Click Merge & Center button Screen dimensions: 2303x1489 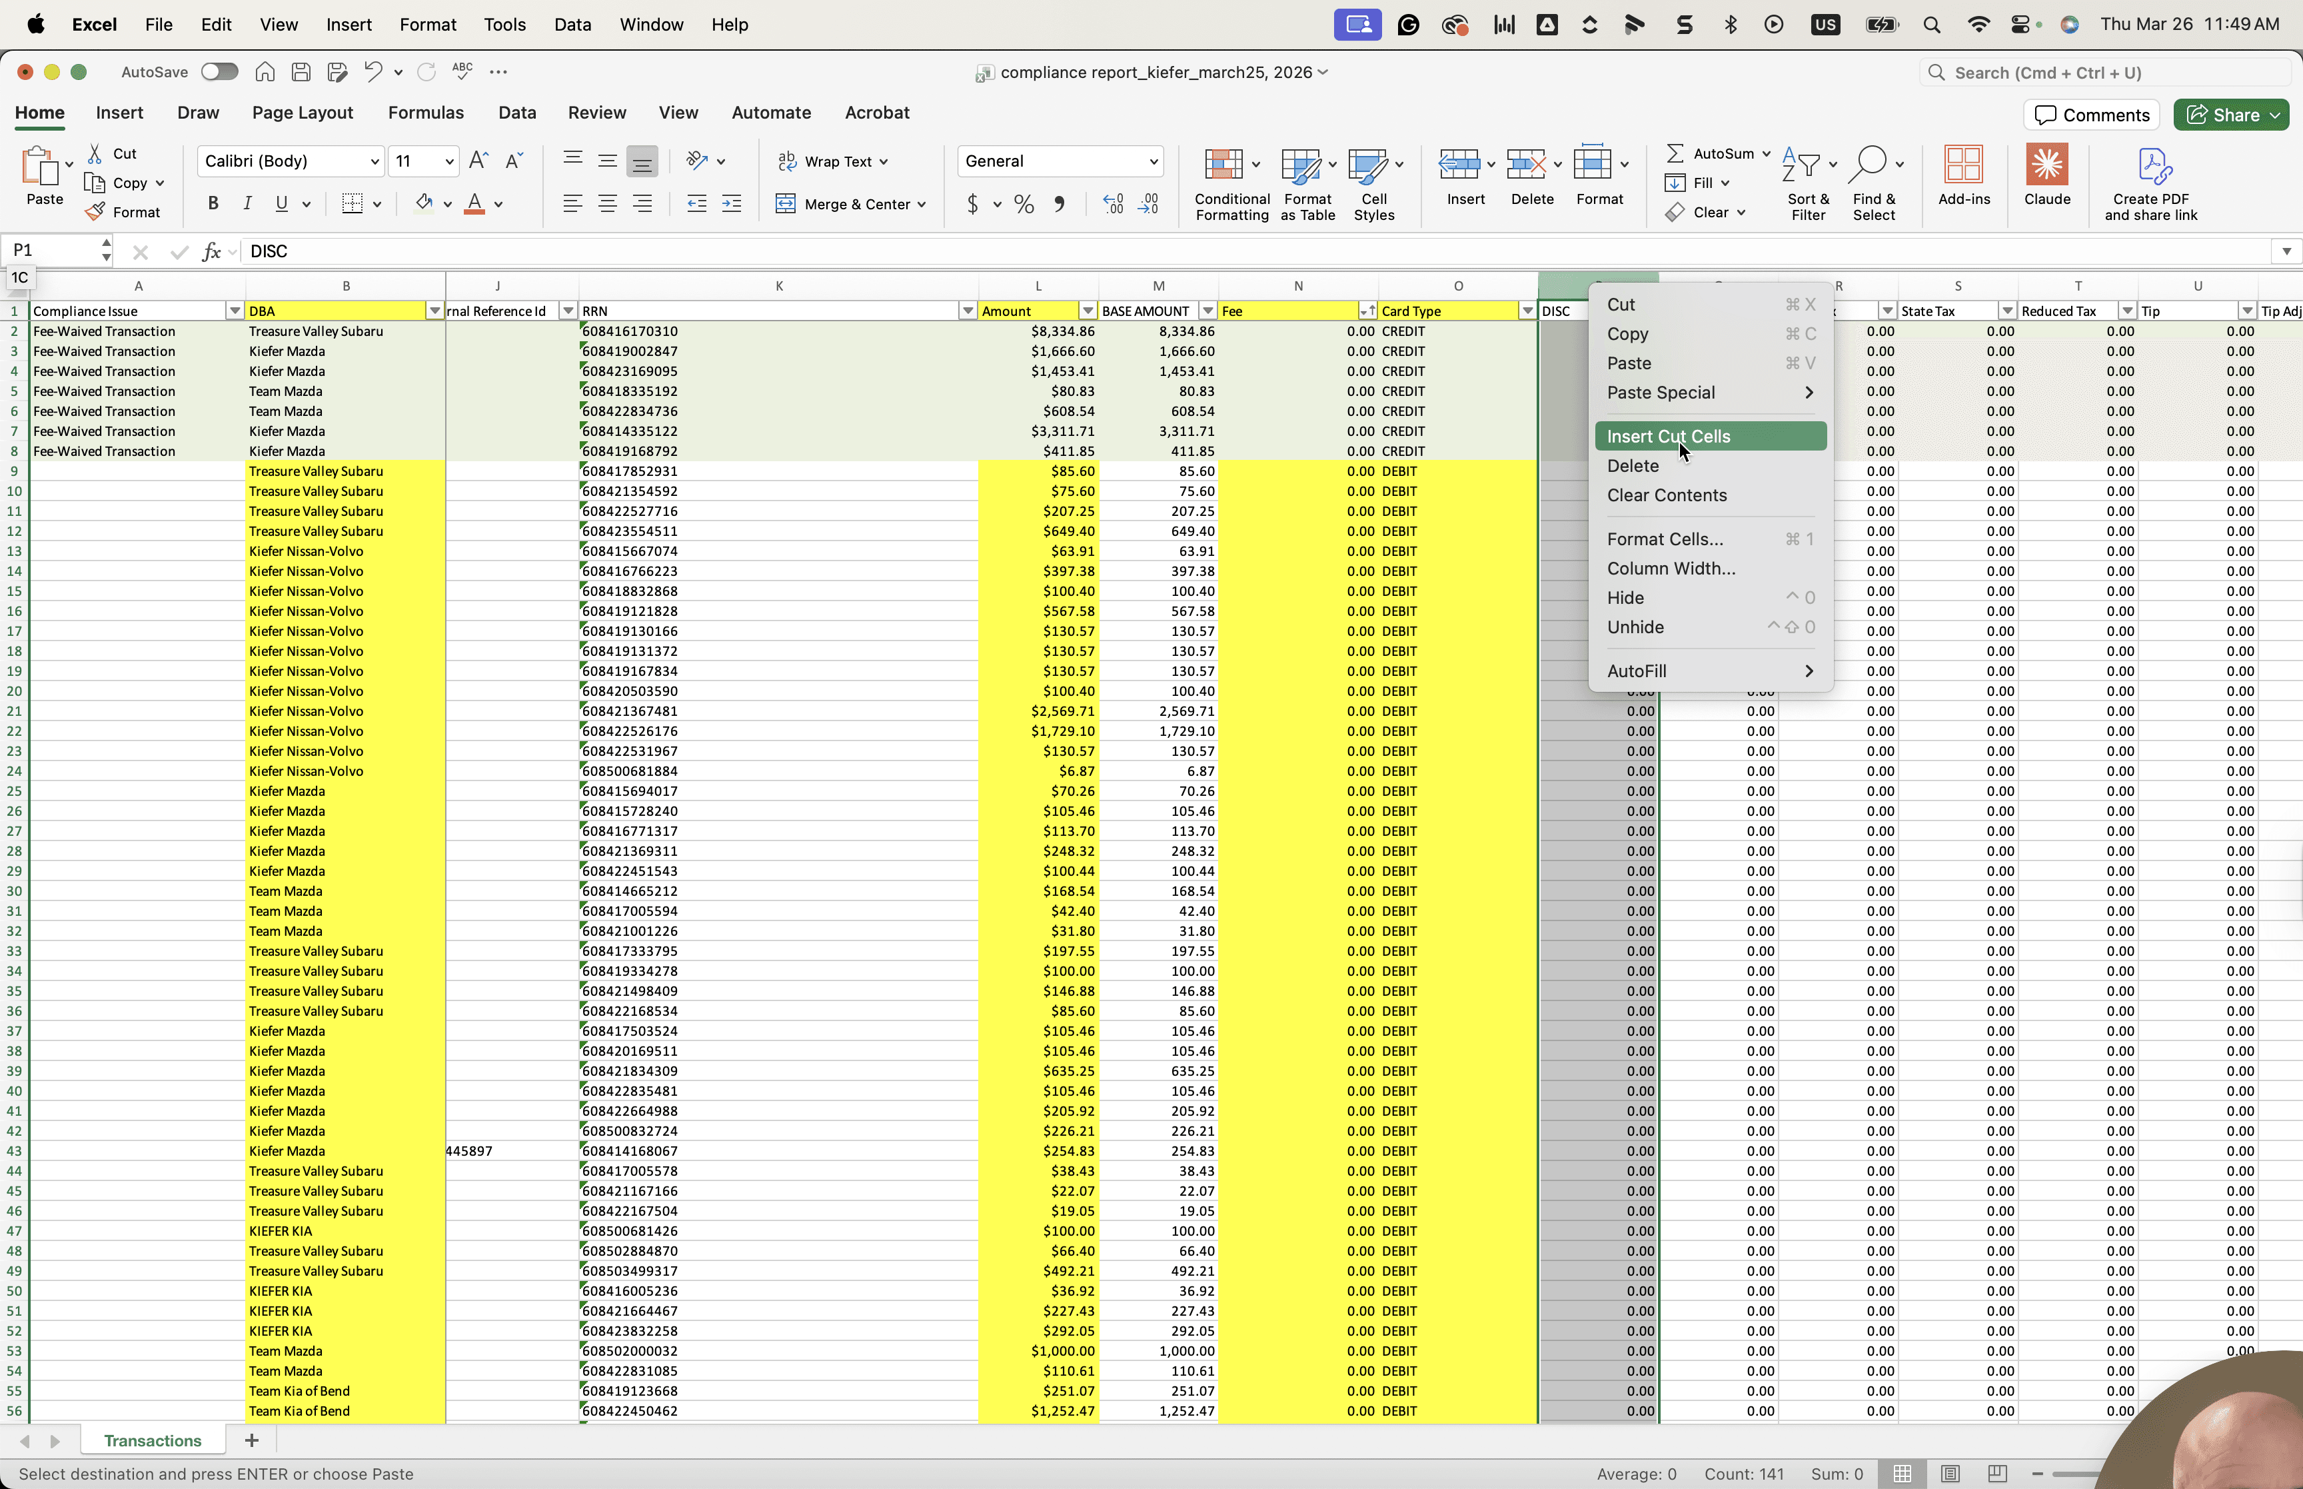click(850, 204)
